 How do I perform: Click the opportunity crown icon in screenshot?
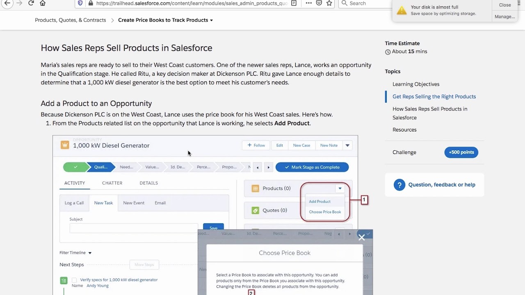[65, 145]
